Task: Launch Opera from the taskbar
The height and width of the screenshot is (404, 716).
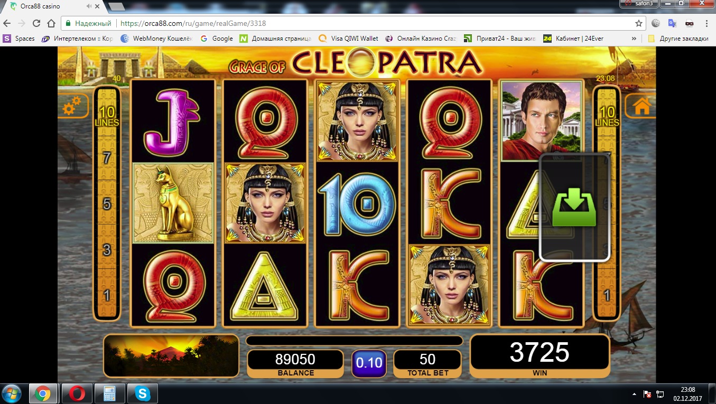Action: [77, 394]
